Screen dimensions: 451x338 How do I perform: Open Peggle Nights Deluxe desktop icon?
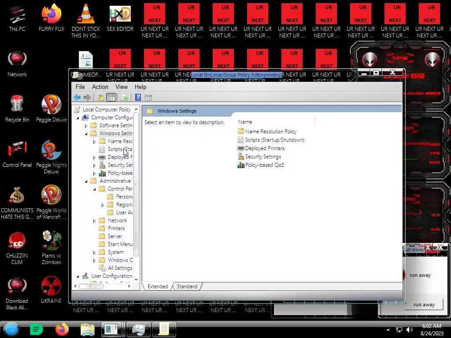click(x=52, y=157)
